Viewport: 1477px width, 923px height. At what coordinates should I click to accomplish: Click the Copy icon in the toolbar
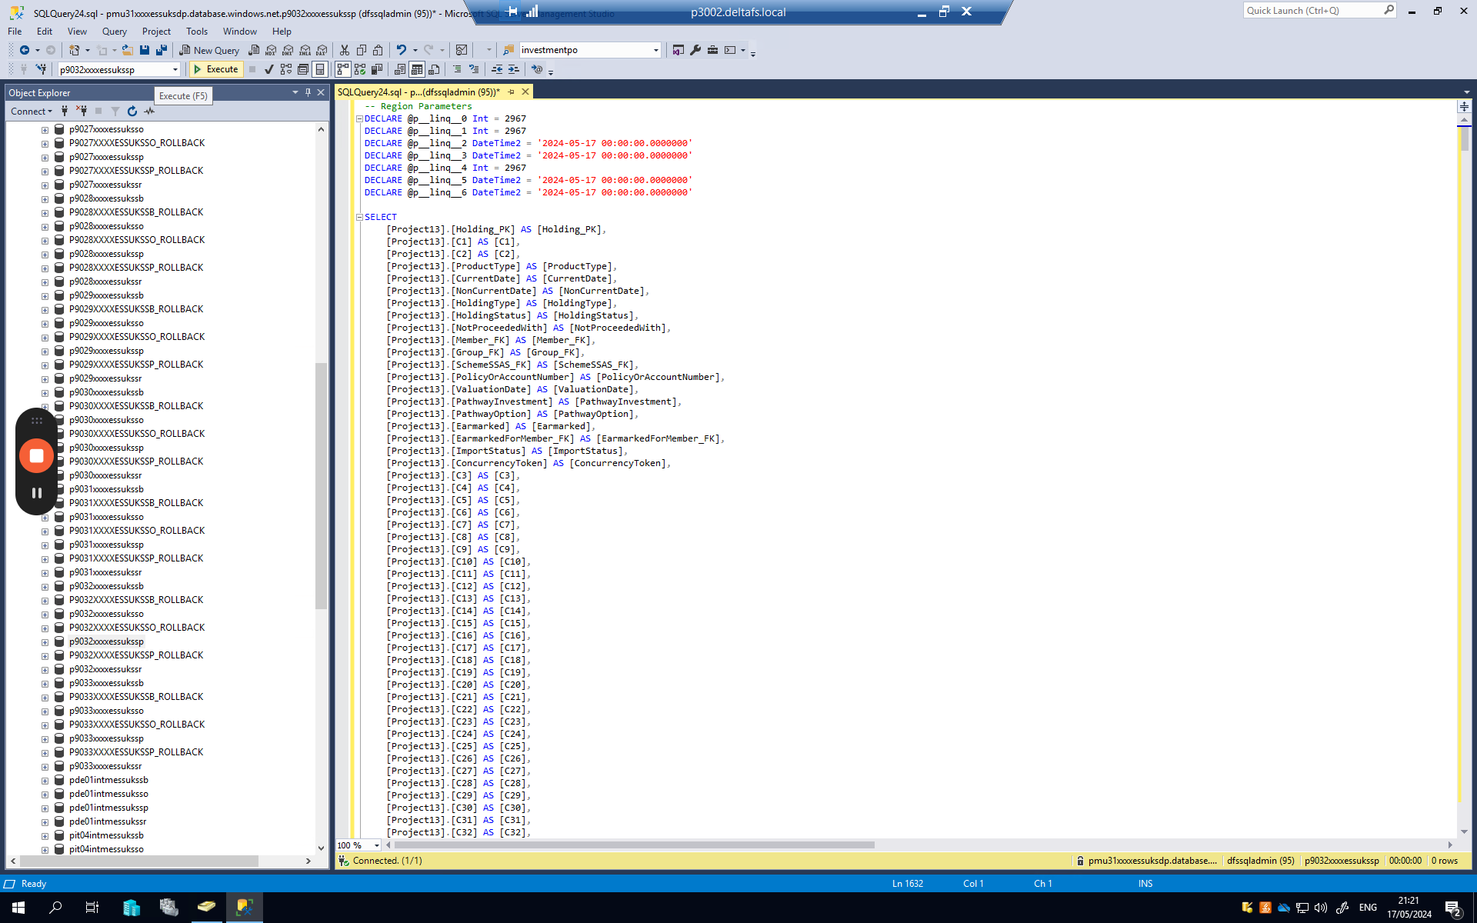point(362,50)
